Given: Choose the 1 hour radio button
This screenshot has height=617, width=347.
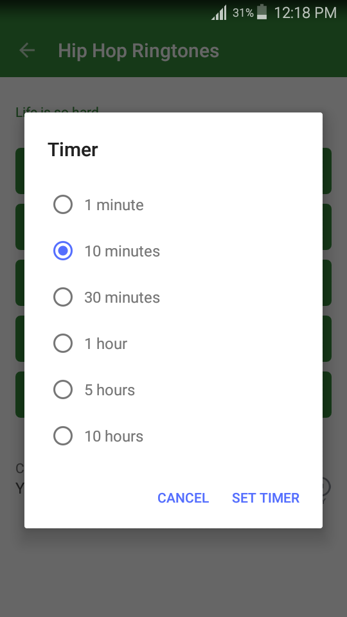Looking at the screenshot, I should pos(63,343).
